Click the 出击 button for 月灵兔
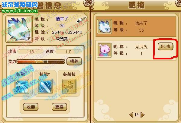 click(x=166, y=46)
